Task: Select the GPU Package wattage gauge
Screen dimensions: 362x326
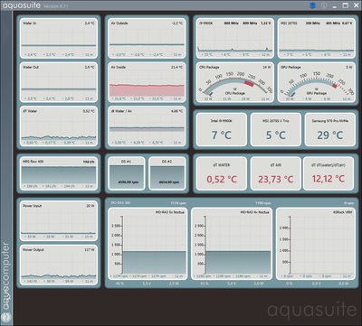Action: click(x=316, y=82)
